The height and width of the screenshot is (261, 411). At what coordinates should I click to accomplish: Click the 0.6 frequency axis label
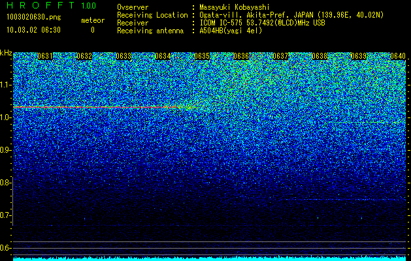[6, 248]
